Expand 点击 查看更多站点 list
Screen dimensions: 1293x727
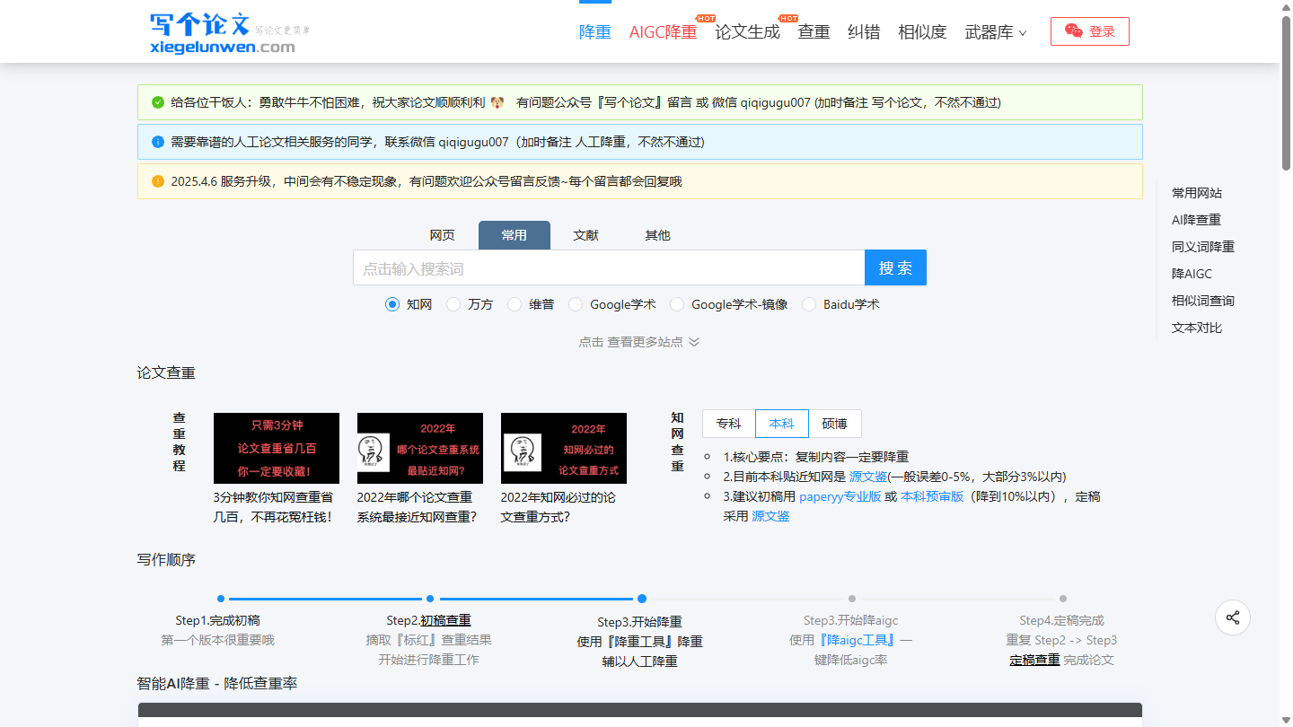pos(639,342)
